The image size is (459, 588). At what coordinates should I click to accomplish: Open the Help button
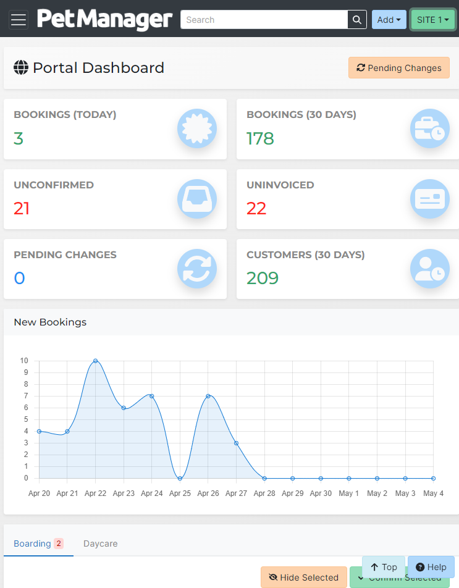click(x=431, y=567)
